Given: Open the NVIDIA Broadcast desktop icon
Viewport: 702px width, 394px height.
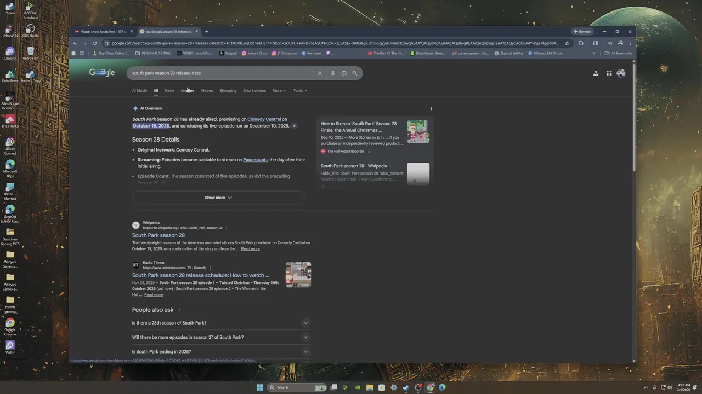Looking at the screenshot, I should pyautogui.click(x=31, y=10).
